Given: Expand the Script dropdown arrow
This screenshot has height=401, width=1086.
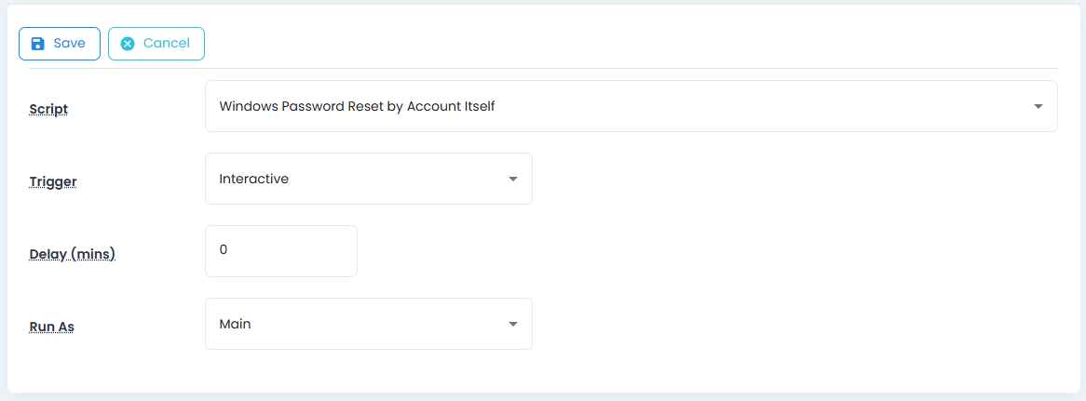Looking at the screenshot, I should tap(1038, 106).
